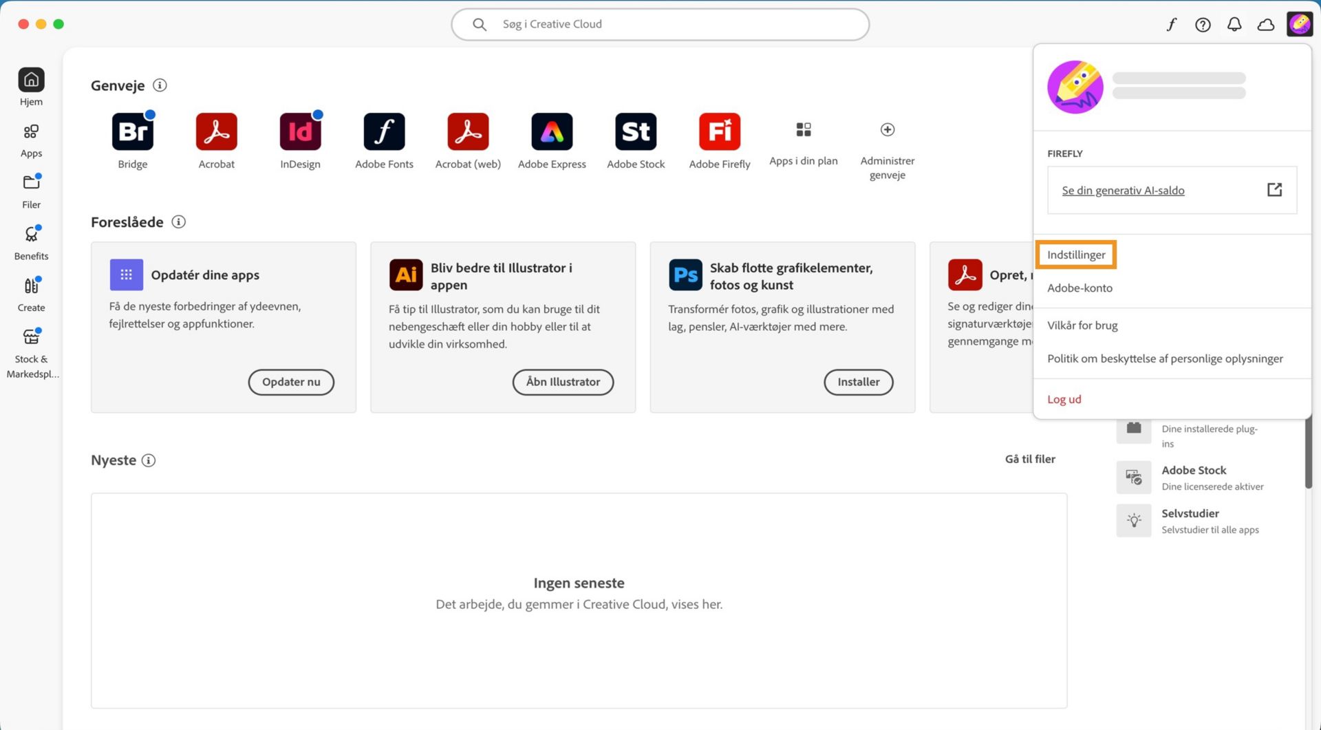Select Indstillinger in the profile menu
1321x730 pixels.
(1075, 254)
